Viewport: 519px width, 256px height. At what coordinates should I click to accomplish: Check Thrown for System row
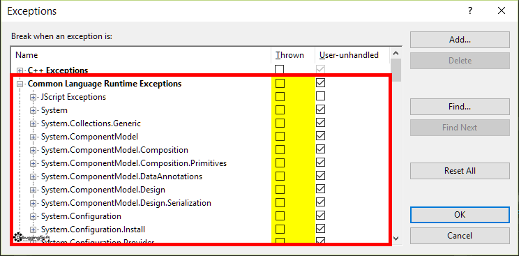click(x=280, y=110)
